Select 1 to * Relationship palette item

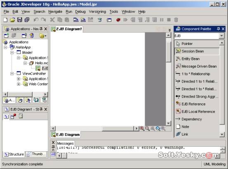click(197, 74)
